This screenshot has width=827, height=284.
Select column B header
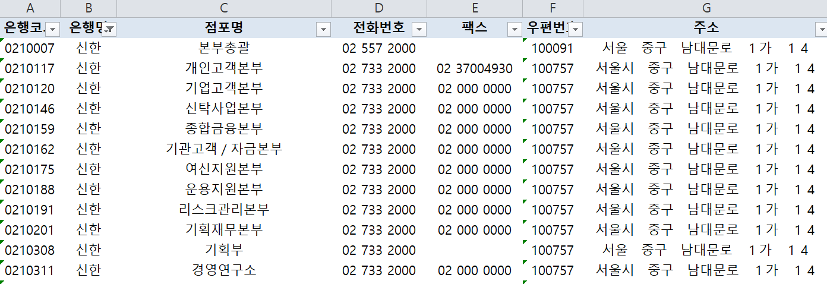[89, 8]
